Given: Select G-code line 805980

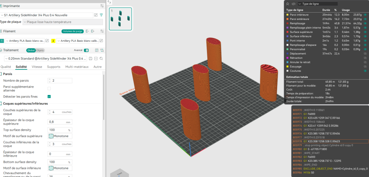Looking at the screenshot, I should pos(330,149).
